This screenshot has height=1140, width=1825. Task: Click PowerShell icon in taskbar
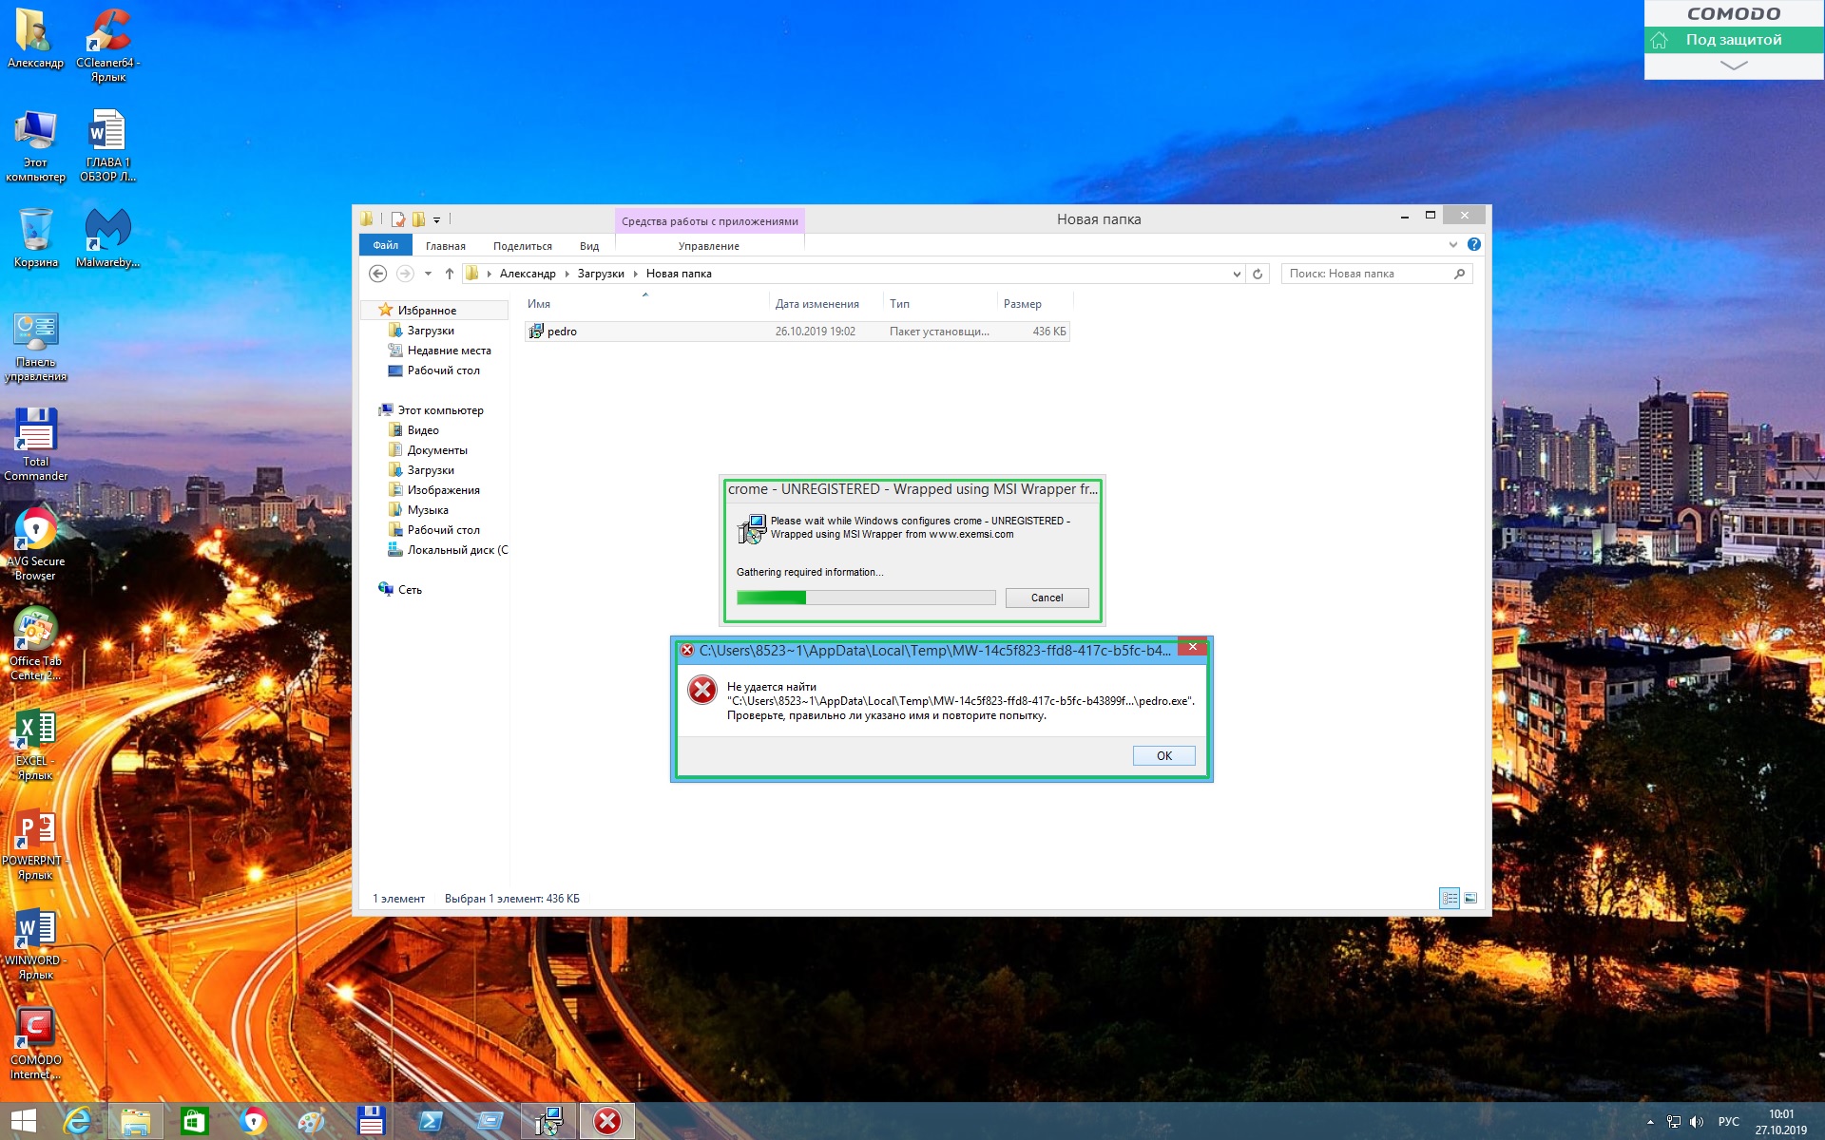pyautogui.click(x=431, y=1121)
